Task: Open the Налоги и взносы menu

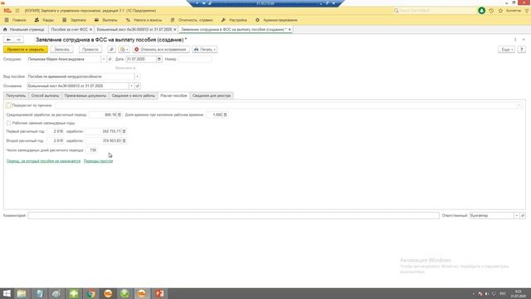Action: (144, 20)
